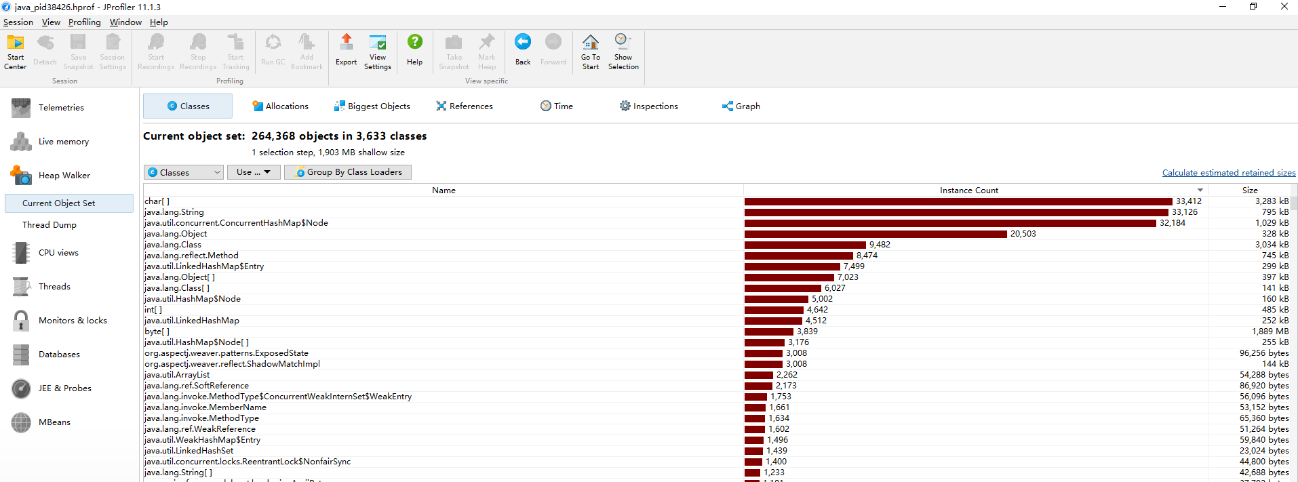
Task: Switch to the Time tab
Action: [x=557, y=106]
